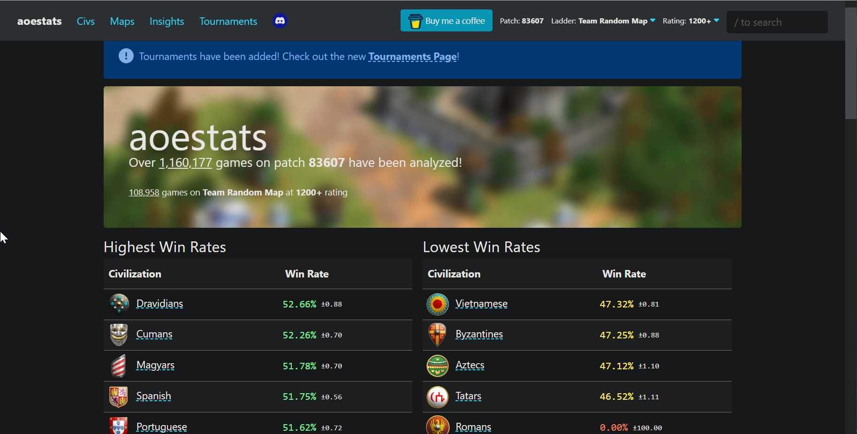Click the Buy me a coffee button
Viewport: 857px width, 434px height.
tap(446, 21)
